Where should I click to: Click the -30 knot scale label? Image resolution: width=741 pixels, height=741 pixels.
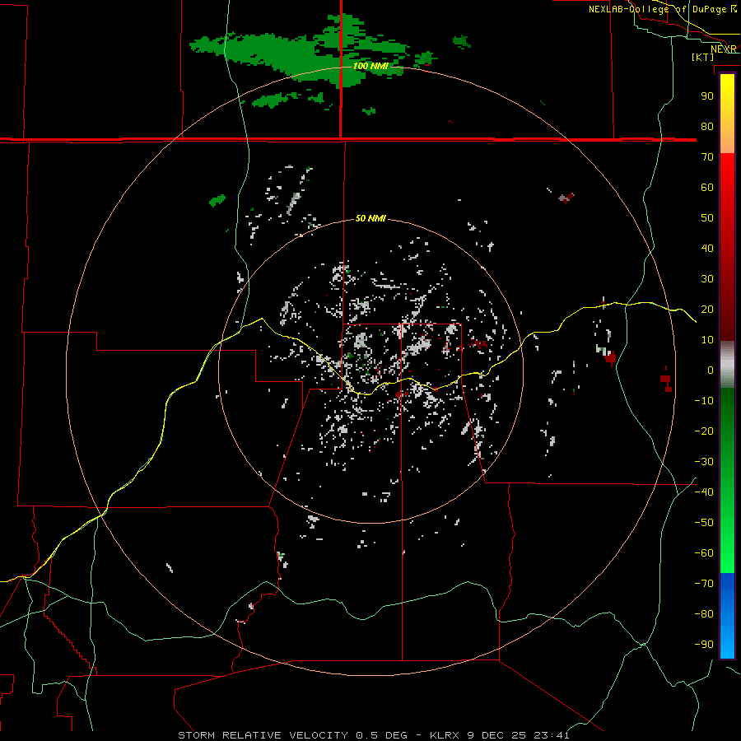704,462
